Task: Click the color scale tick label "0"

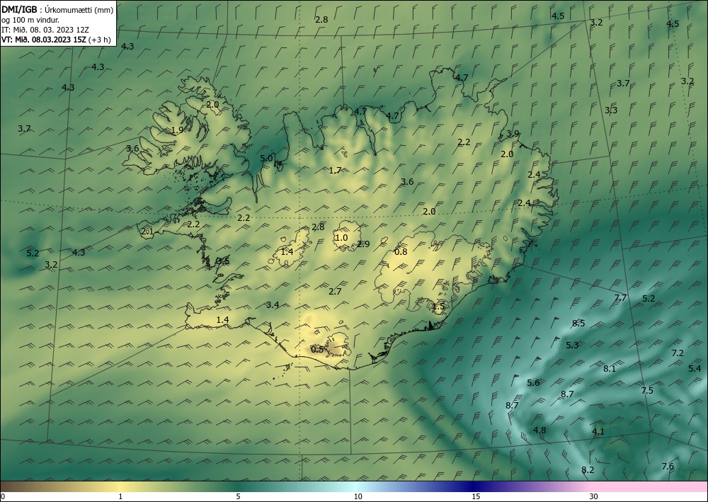Action: 3,497
